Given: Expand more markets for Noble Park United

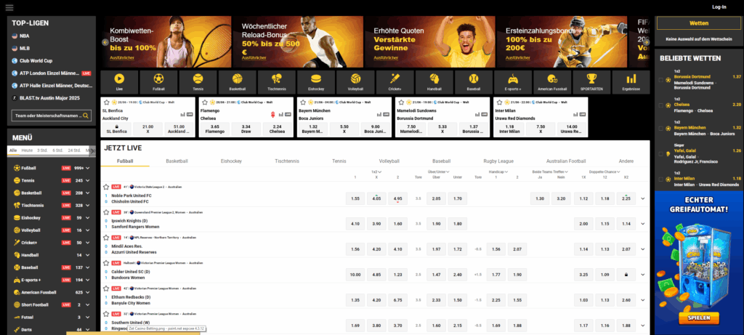Looking at the screenshot, I should tap(643, 199).
